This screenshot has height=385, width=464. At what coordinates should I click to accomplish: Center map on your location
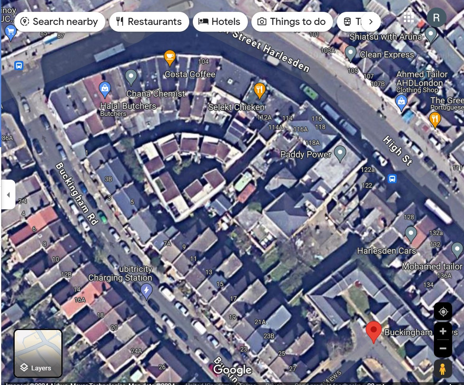pyautogui.click(x=443, y=312)
